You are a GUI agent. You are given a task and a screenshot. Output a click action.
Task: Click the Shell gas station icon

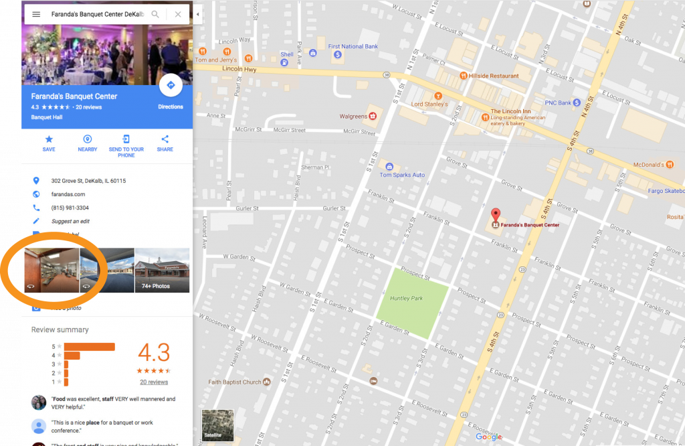click(284, 62)
